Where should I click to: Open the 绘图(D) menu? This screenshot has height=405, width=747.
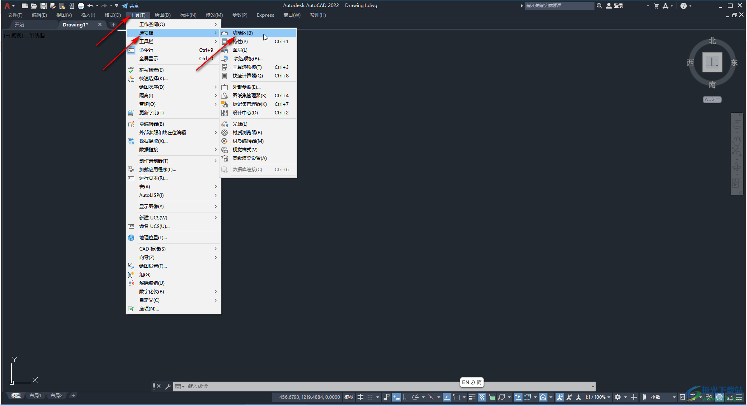click(x=163, y=15)
